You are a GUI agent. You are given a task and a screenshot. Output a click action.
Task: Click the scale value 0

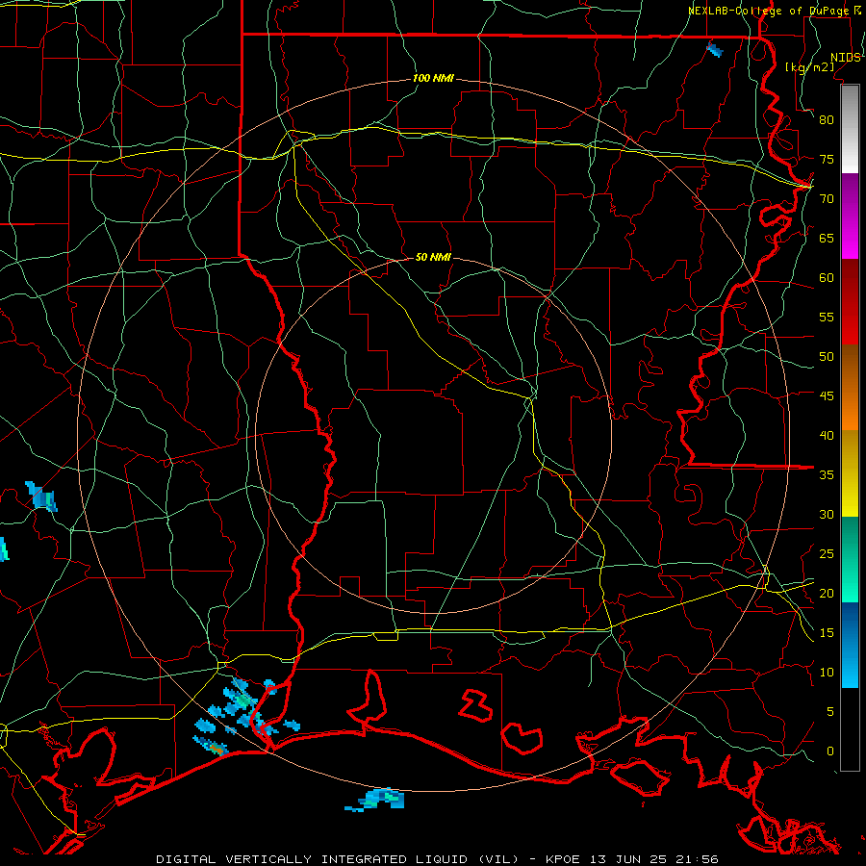click(830, 751)
